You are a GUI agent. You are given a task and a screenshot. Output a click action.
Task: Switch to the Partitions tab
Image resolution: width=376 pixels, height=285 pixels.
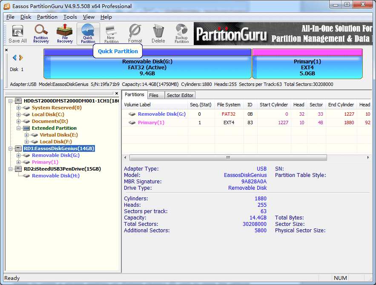point(134,94)
